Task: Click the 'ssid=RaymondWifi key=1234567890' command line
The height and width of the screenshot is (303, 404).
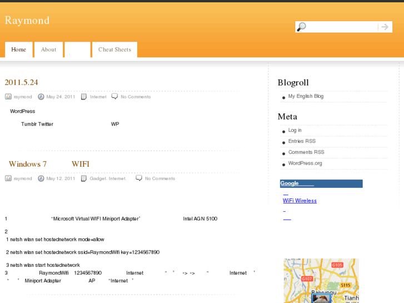Action: (118, 252)
